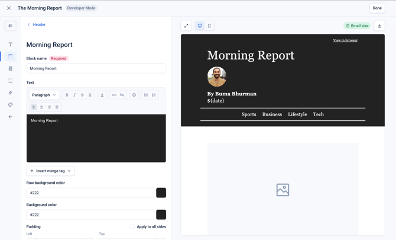Toggle the sidebar panel icon

click(11, 26)
